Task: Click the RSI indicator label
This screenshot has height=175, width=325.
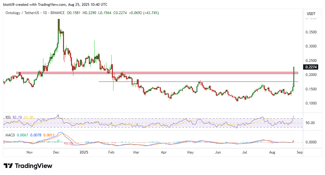Action: point(8,117)
